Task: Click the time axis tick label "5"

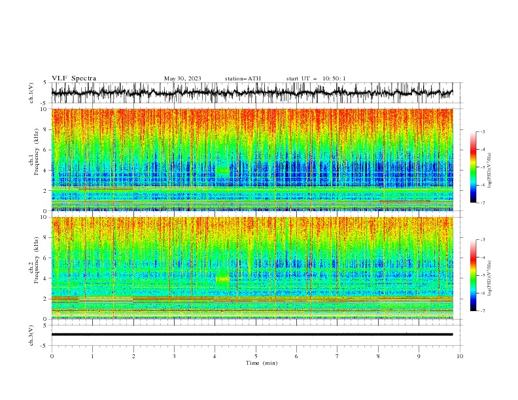Action: pos(256,356)
